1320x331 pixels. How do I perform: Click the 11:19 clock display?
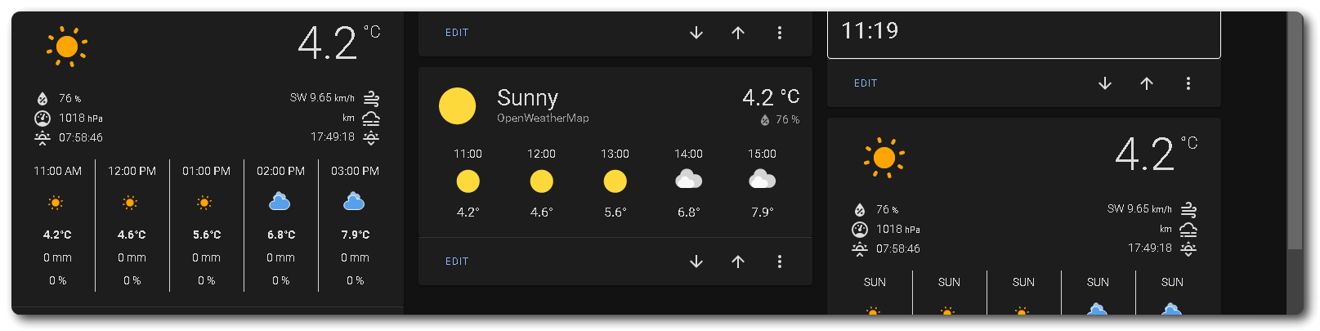pyautogui.click(x=870, y=31)
